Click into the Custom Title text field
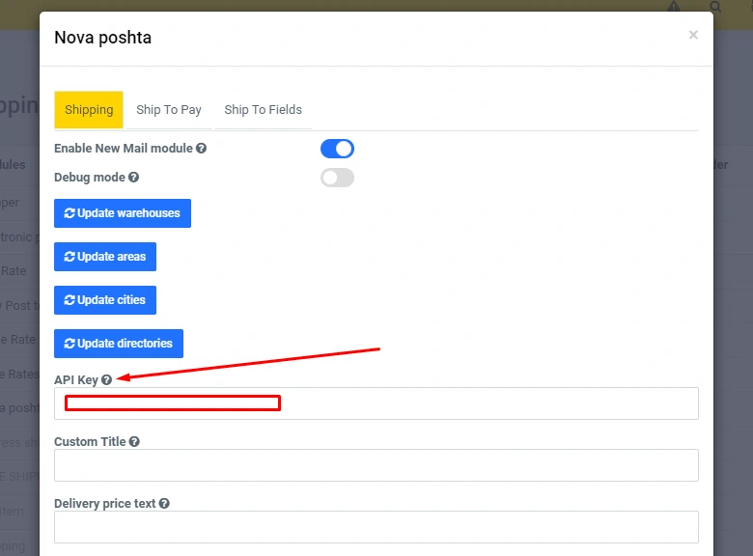 [376, 465]
